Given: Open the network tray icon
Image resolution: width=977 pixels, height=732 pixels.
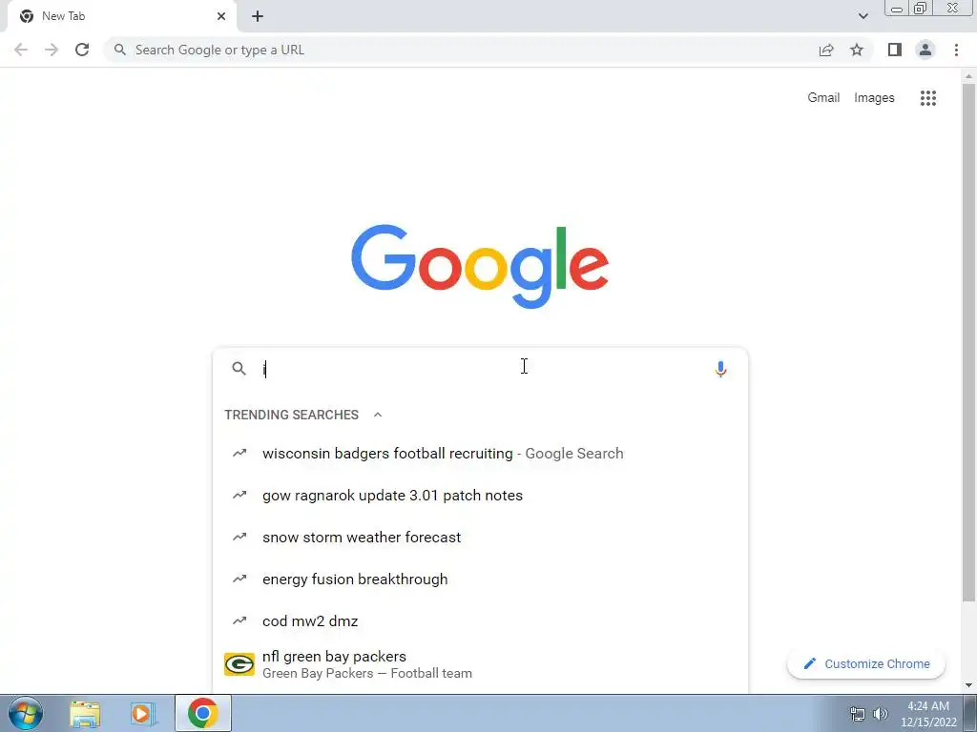Looking at the screenshot, I should point(858,714).
